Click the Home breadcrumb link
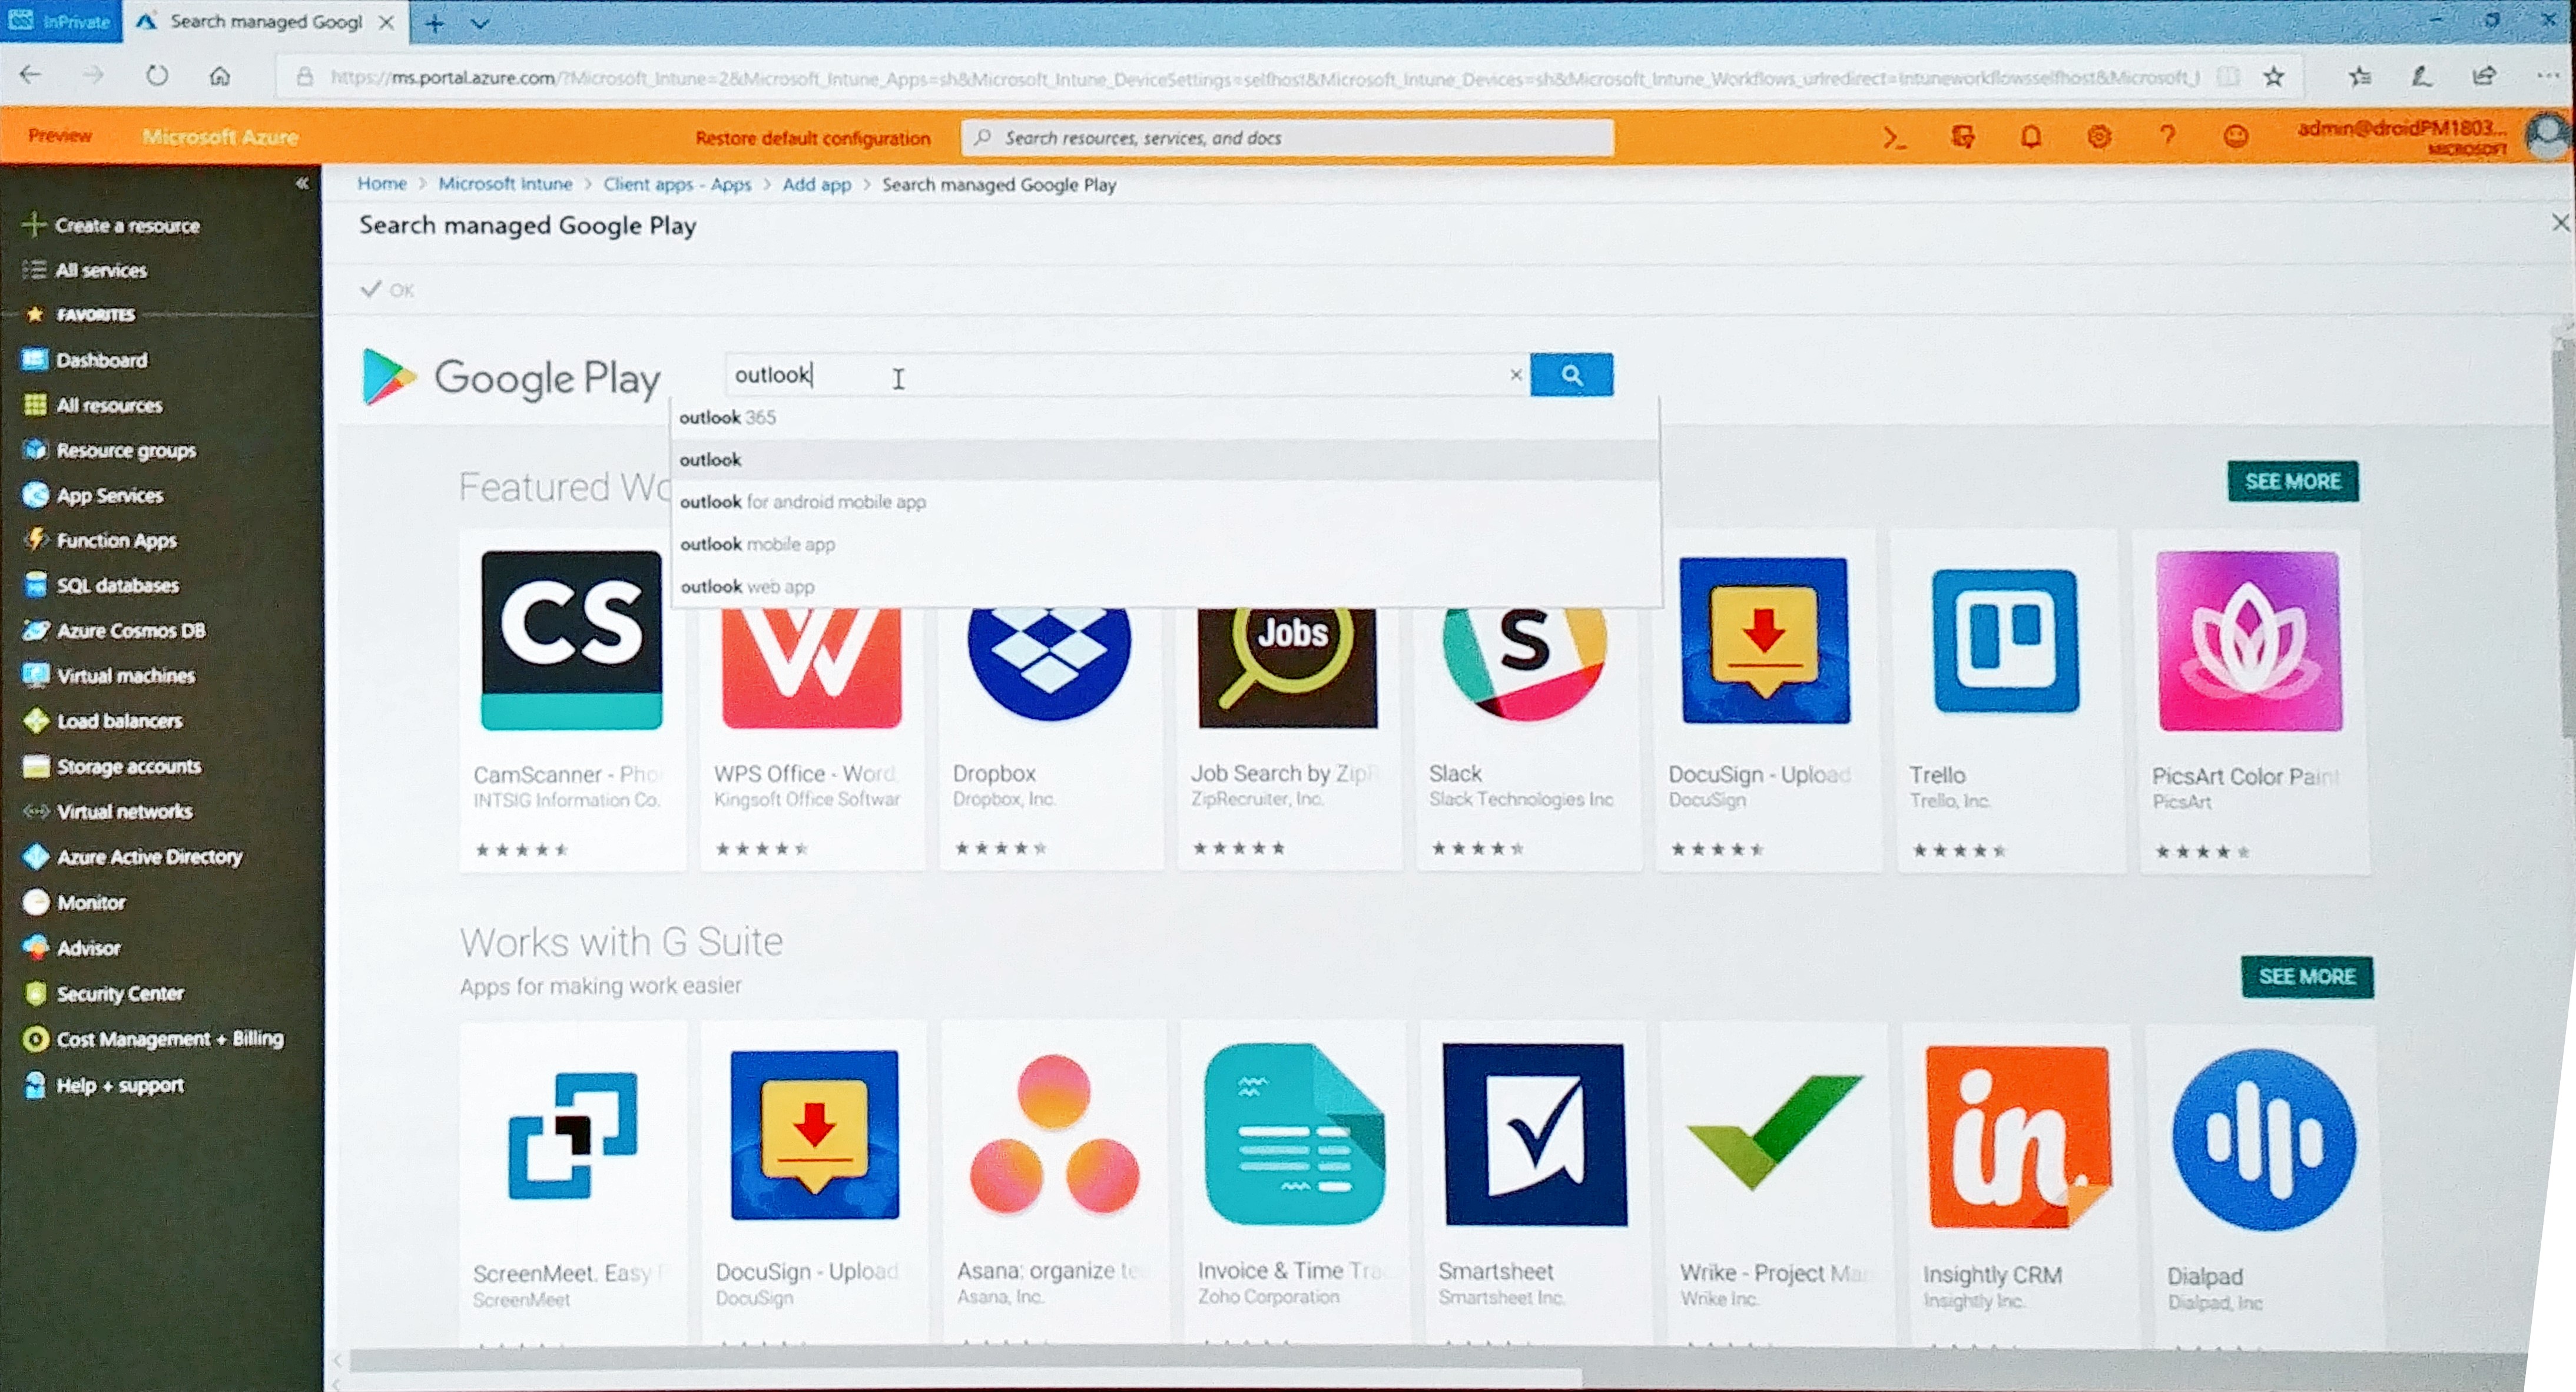 [x=382, y=184]
